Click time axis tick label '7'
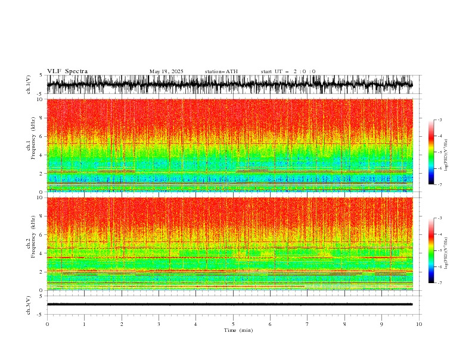Image resolution: width=472 pixels, height=364 pixels. click(x=308, y=324)
